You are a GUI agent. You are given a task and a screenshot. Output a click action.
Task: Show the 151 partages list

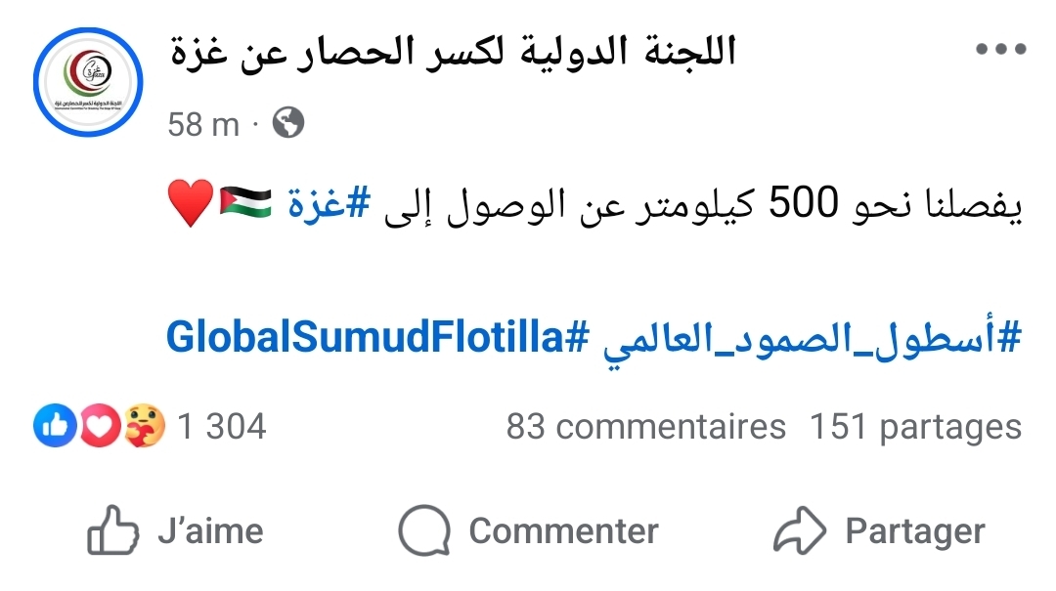915,427
